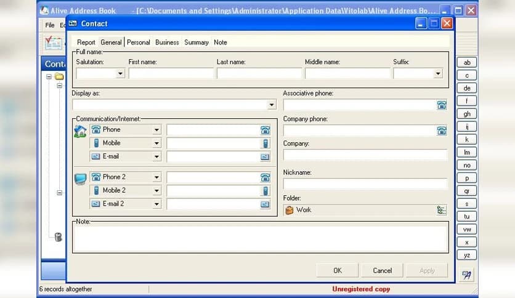Open the Phone type dropdown arrow

[x=156, y=130]
